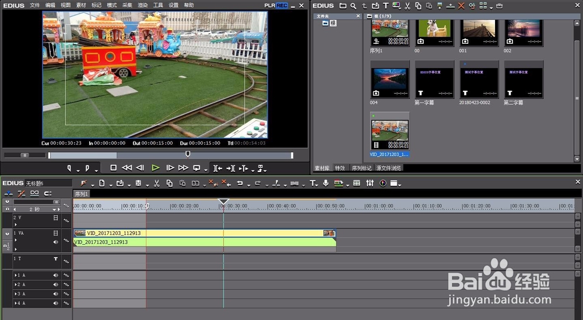Click the timeline undo arrow

pyautogui.click(x=240, y=183)
